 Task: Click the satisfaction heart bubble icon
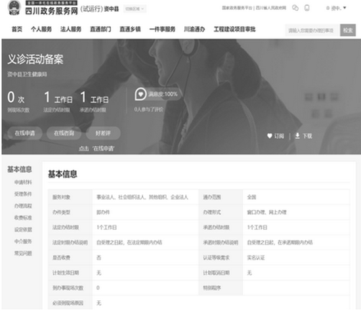tap(140, 94)
